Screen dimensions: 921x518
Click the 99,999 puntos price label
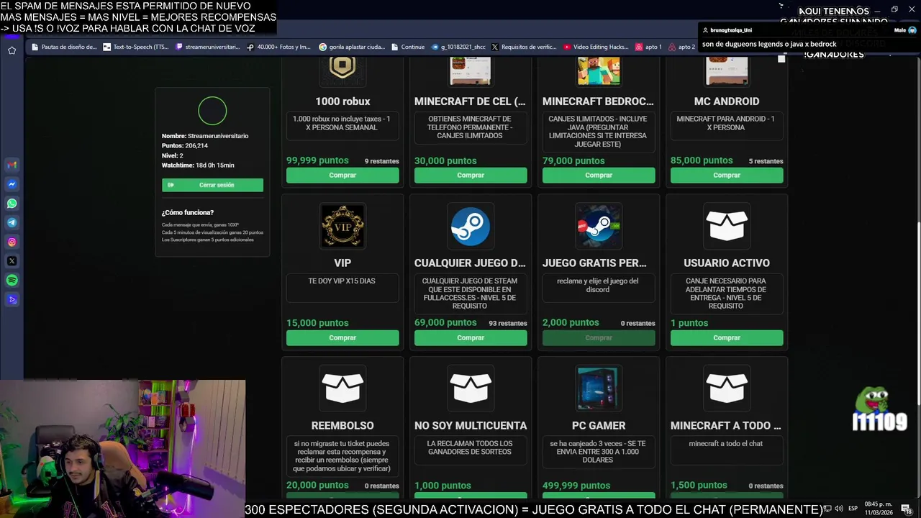[x=317, y=160]
